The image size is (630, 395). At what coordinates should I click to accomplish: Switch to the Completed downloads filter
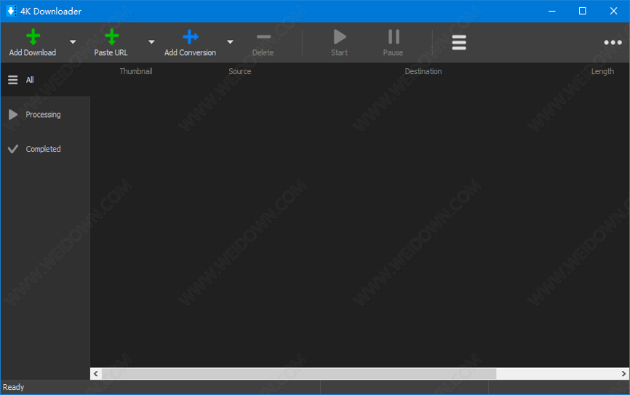click(43, 149)
